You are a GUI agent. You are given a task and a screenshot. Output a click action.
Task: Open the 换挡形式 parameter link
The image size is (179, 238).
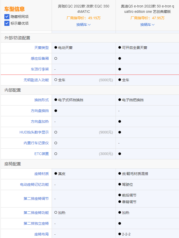click(41, 100)
